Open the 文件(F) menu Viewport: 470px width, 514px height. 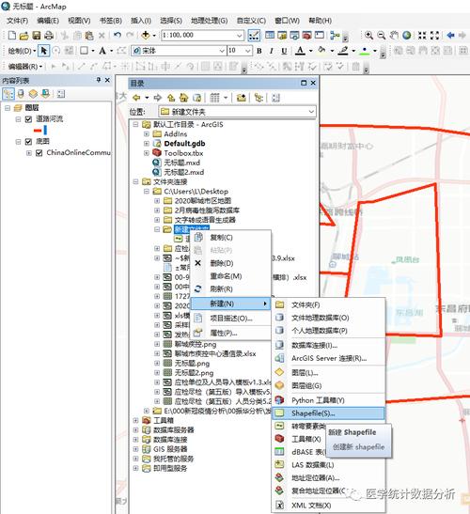pyautogui.click(x=17, y=21)
